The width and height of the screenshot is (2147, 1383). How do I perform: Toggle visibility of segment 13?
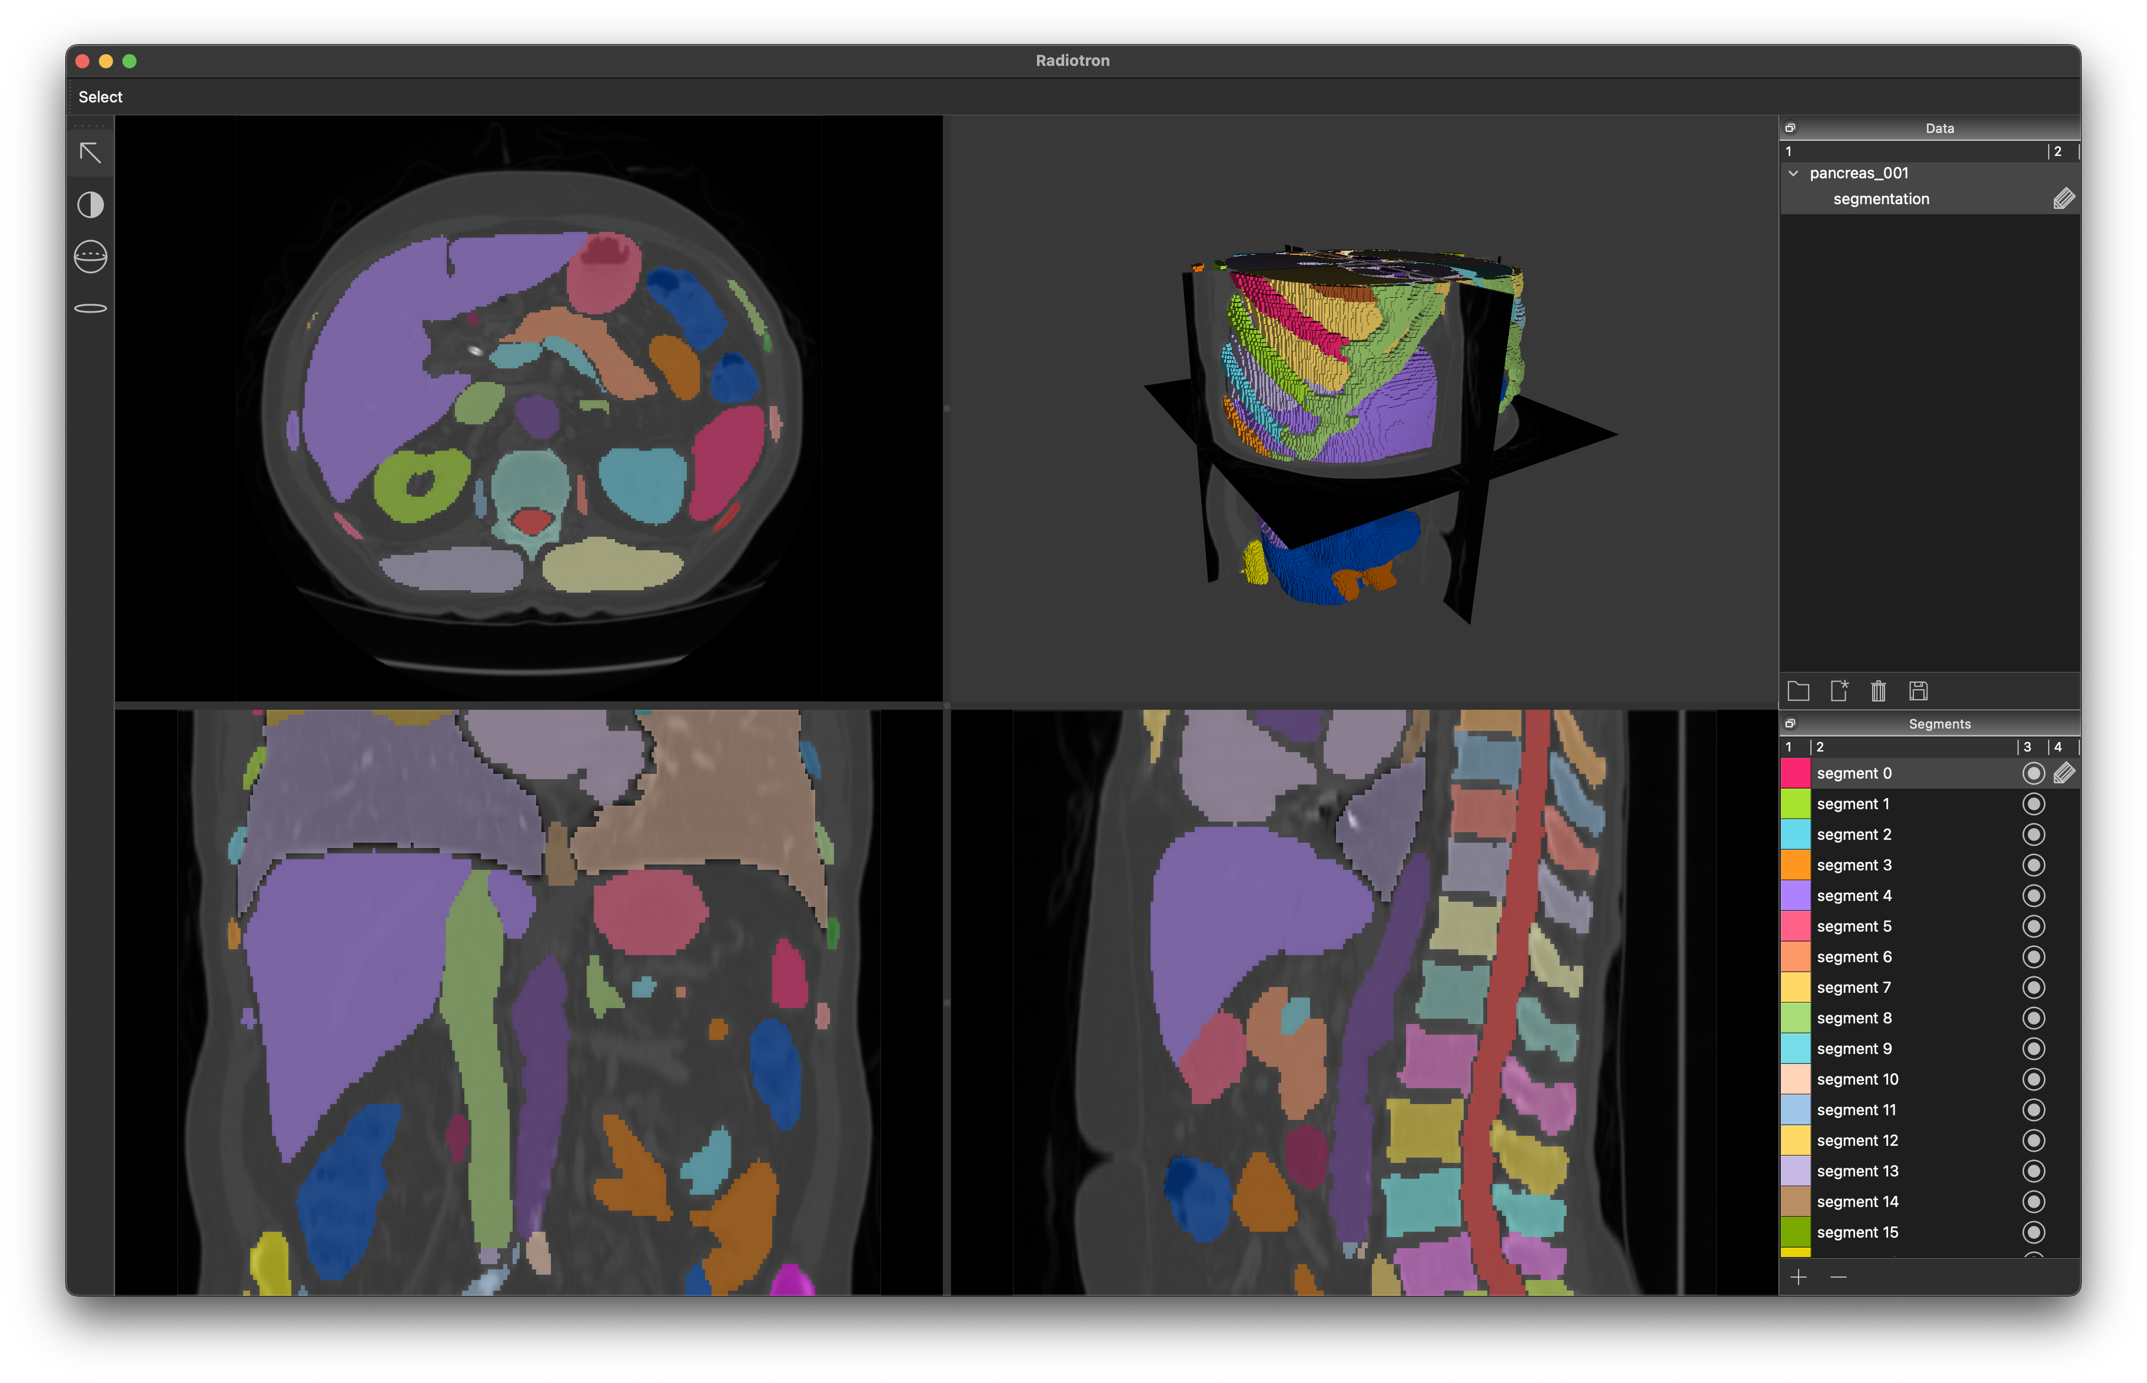tap(2033, 1171)
